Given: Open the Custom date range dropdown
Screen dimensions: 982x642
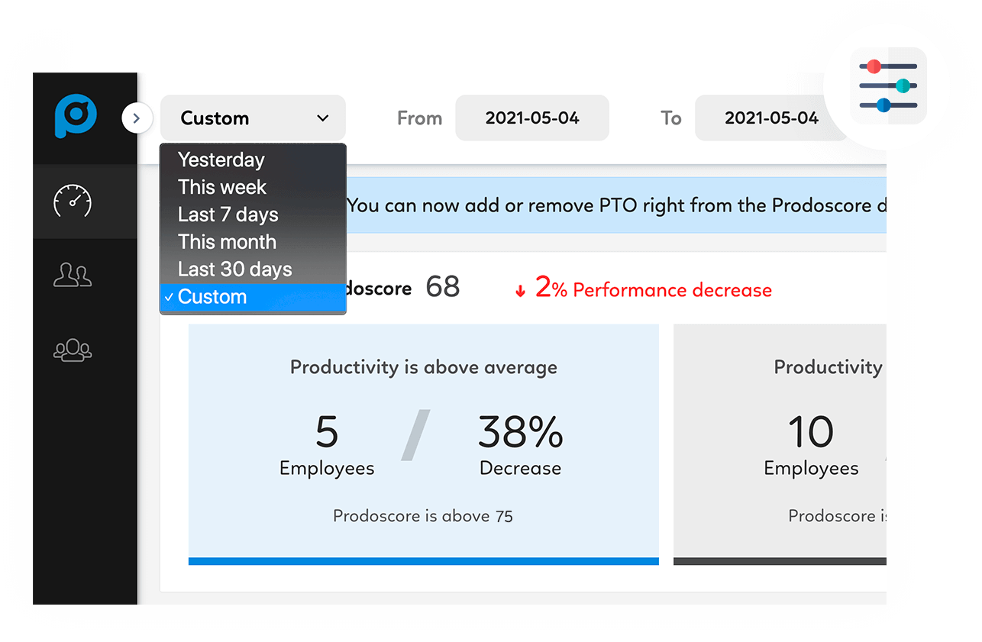Looking at the screenshot, I should 253,118.
